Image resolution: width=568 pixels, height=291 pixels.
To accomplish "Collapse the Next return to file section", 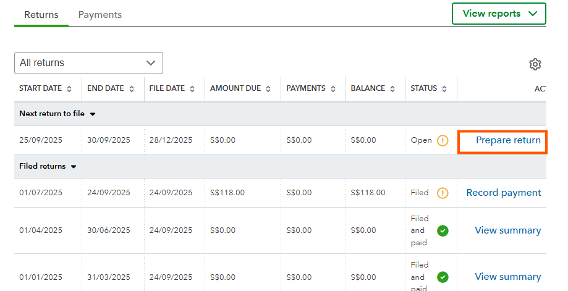I will tap(93, 114).
